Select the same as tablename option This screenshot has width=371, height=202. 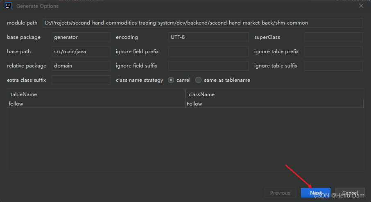[x=199, y=80]
